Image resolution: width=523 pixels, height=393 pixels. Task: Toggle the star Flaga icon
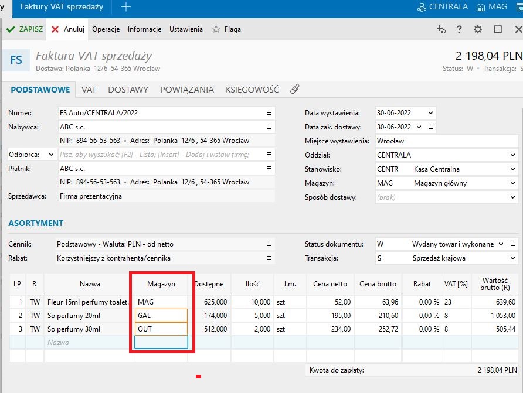point(216,29)
